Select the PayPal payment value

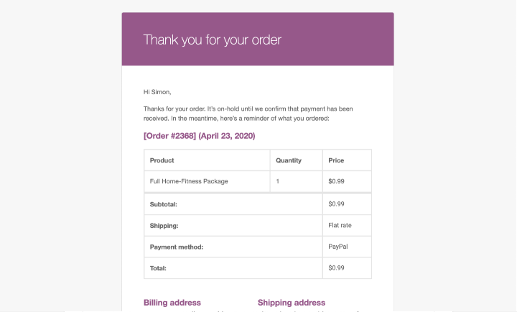point(338,247)
